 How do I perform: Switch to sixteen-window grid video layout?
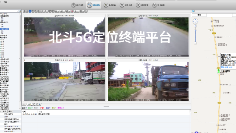point(41,11)
